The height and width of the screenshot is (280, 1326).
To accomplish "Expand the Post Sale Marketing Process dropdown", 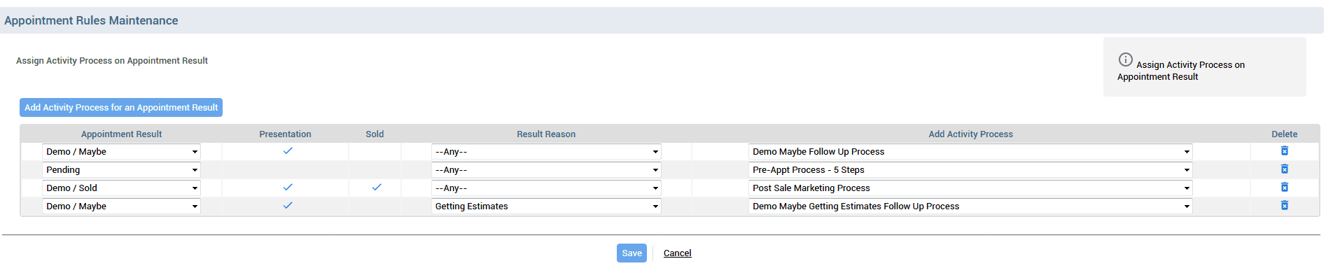I will click(x=970, y=188).
